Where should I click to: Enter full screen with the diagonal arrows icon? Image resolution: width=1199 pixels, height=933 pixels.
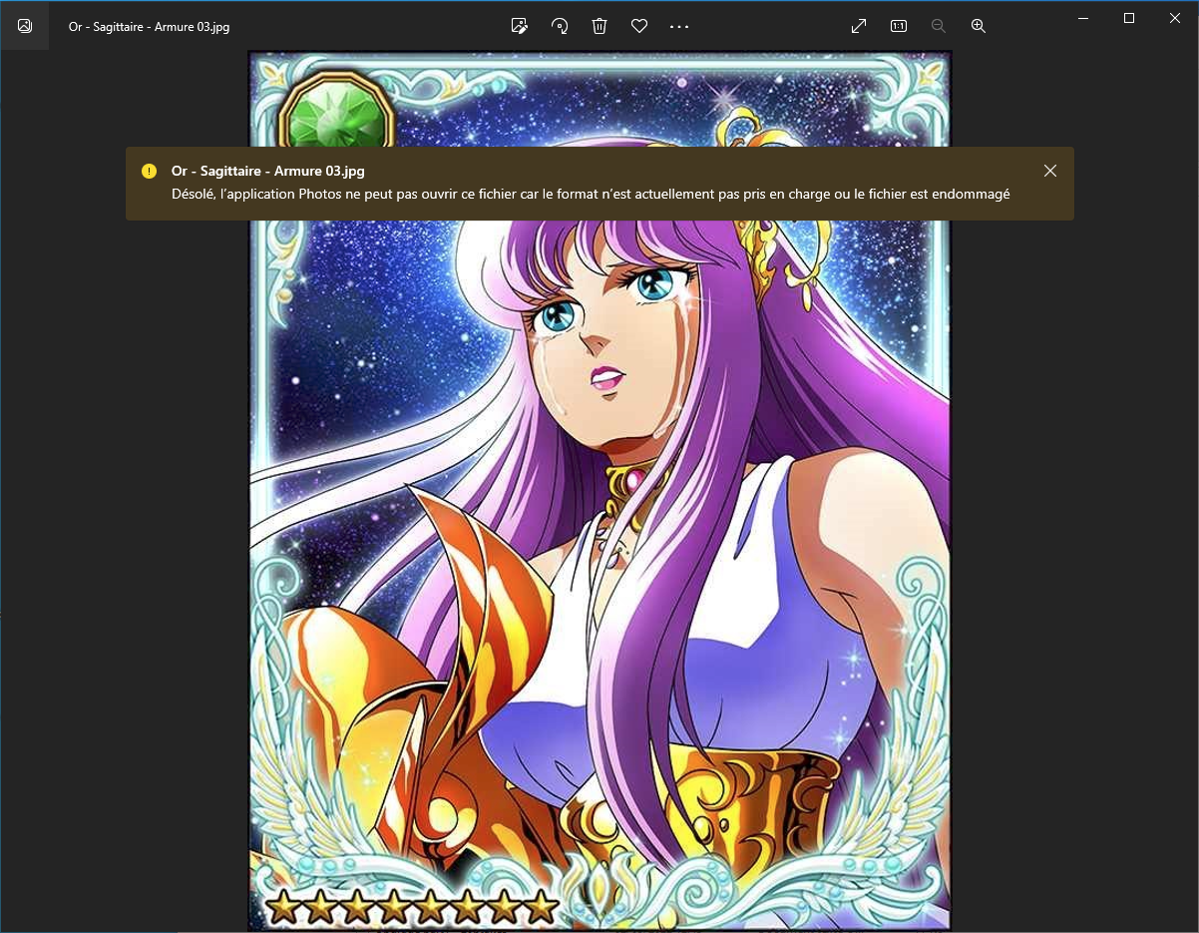point(859,26)
